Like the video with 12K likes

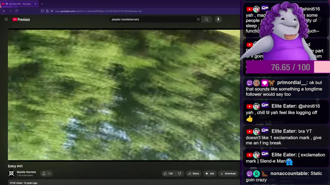(x=168, y=173)
